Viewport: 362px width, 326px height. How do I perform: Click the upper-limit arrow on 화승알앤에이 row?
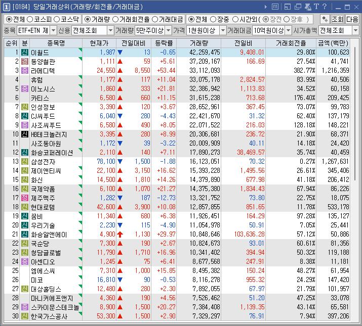pos(120,234)
